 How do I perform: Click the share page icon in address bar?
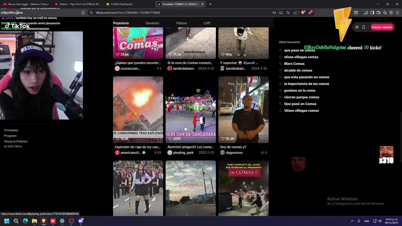pos(295,13)
